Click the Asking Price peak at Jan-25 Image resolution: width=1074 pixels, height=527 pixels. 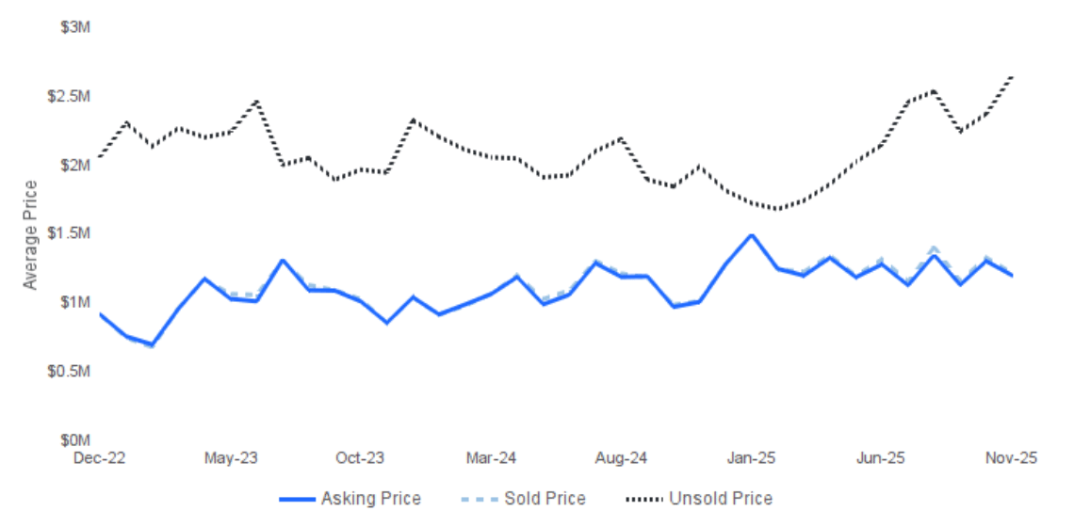751,235
